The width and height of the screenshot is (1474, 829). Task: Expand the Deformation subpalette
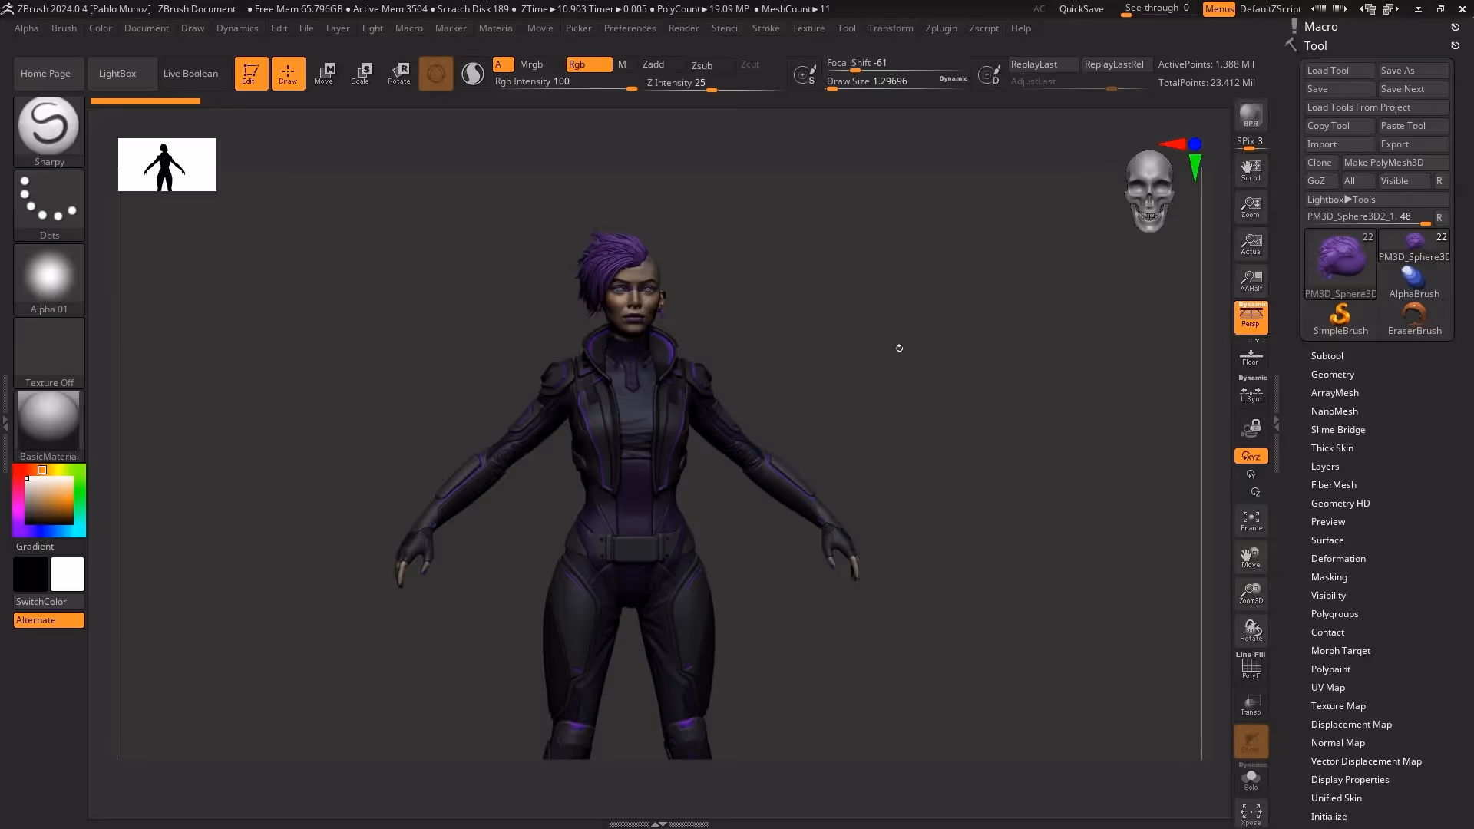click(x=1338, y=559)
